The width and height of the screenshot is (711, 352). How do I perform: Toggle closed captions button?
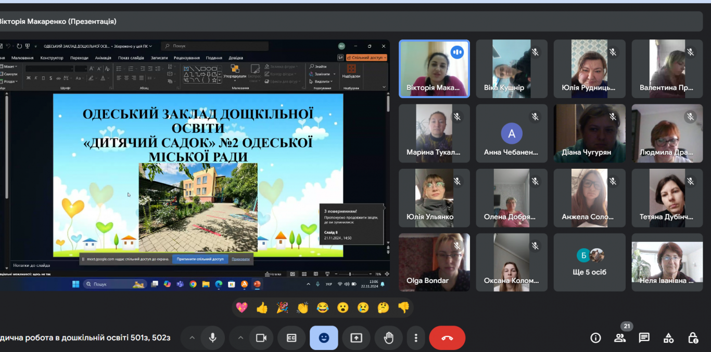(291, 338)
